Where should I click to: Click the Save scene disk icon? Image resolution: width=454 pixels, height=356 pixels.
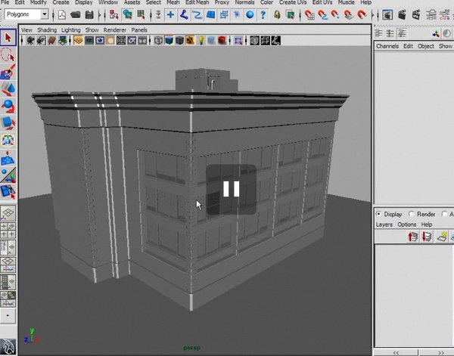pyautogui.click(x=90, y=14)
